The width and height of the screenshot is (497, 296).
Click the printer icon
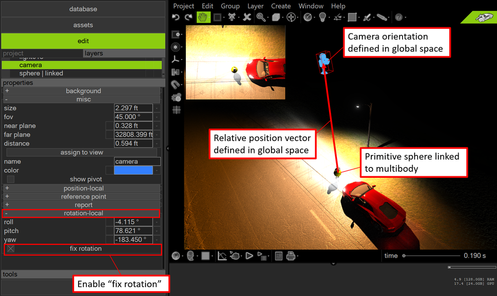pos(291,256)
